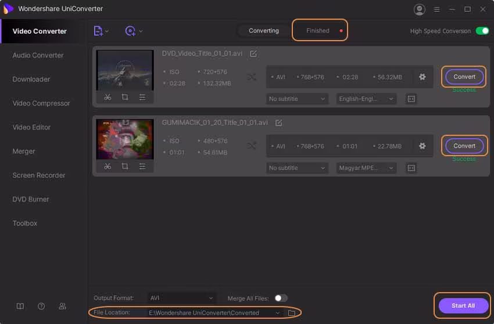
Task: Open output settings gear for DVD_Video_Title_01_01
Action: (422, 77)
